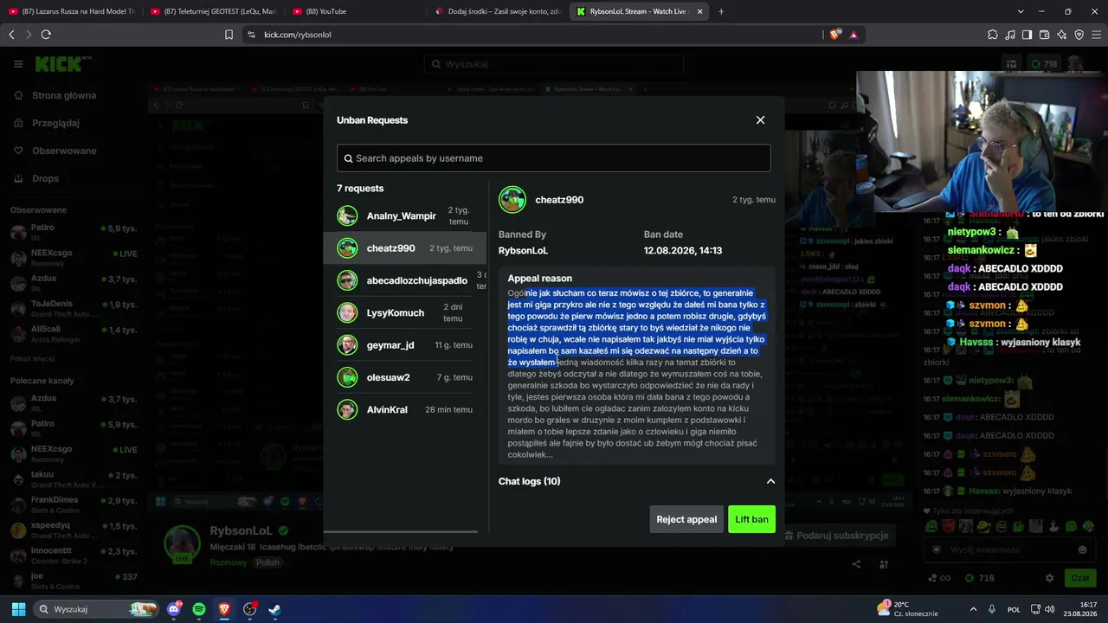Switch to the Dodaj środki tab
Image resolution: width=1108 pixels, height=623 pixels.
tap(498, 11)
